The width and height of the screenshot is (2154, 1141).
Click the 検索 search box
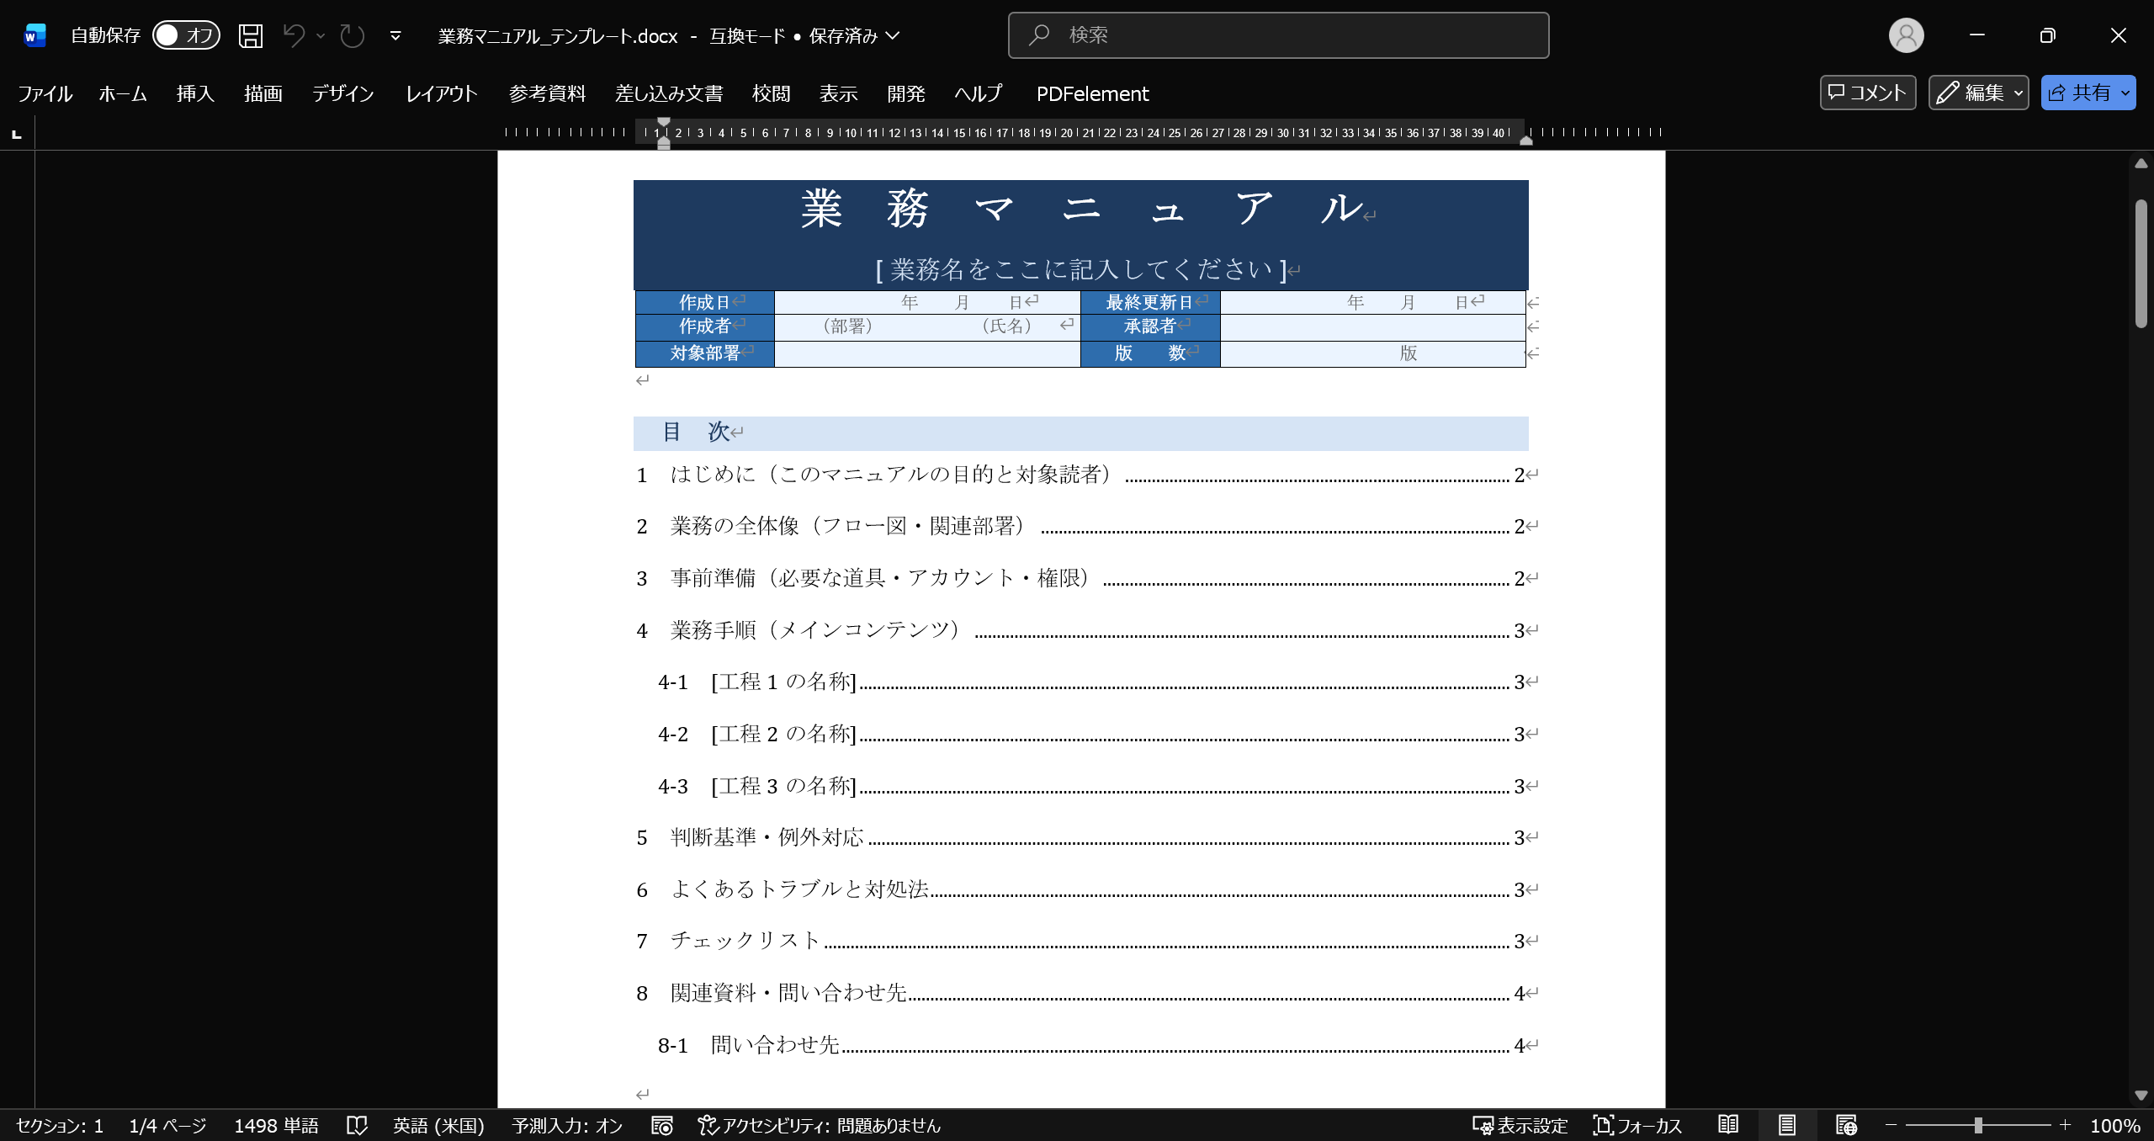(x=1278, y=35)
